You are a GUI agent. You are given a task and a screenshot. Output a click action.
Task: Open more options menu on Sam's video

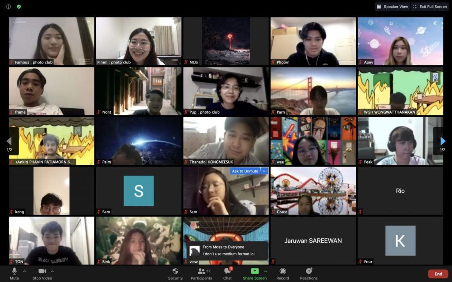[265, 171]
